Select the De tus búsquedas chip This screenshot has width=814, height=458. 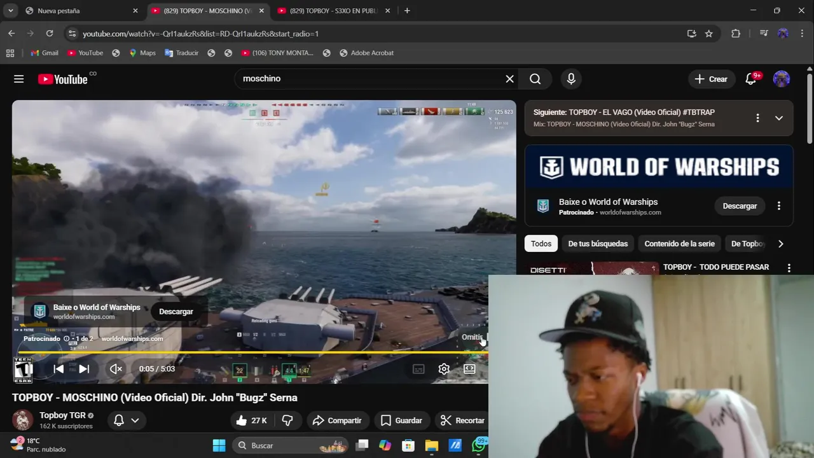(598, 244)
